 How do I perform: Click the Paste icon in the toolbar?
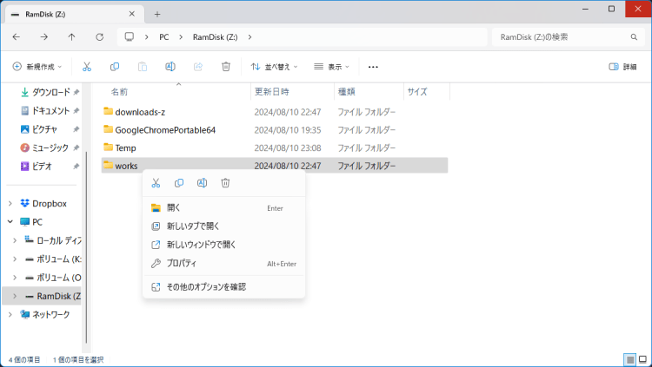[x=143, y=67]
